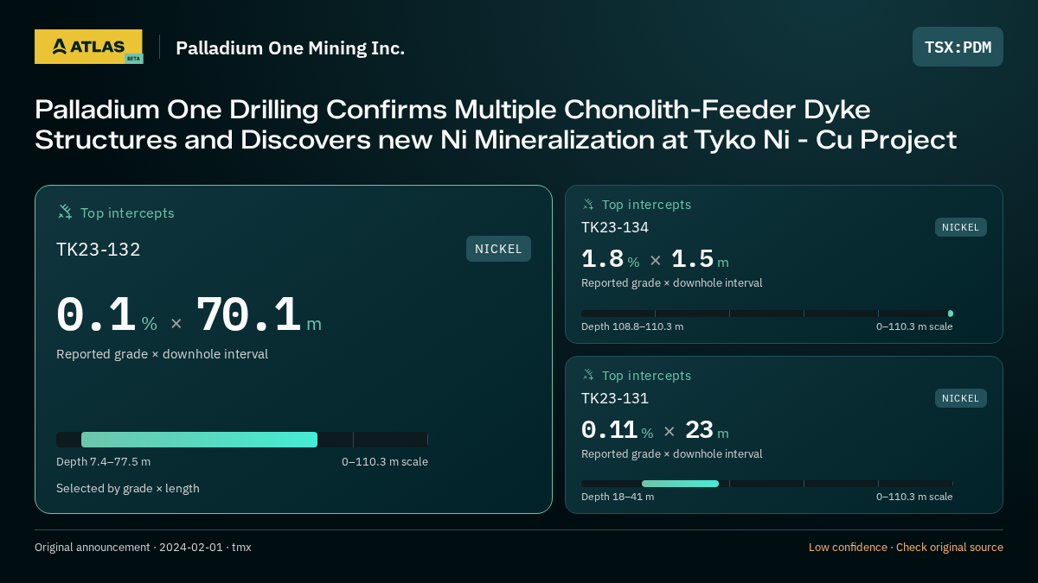Click the 0.11 % grade value
The image size is (1038, 583).
[617, 430]
